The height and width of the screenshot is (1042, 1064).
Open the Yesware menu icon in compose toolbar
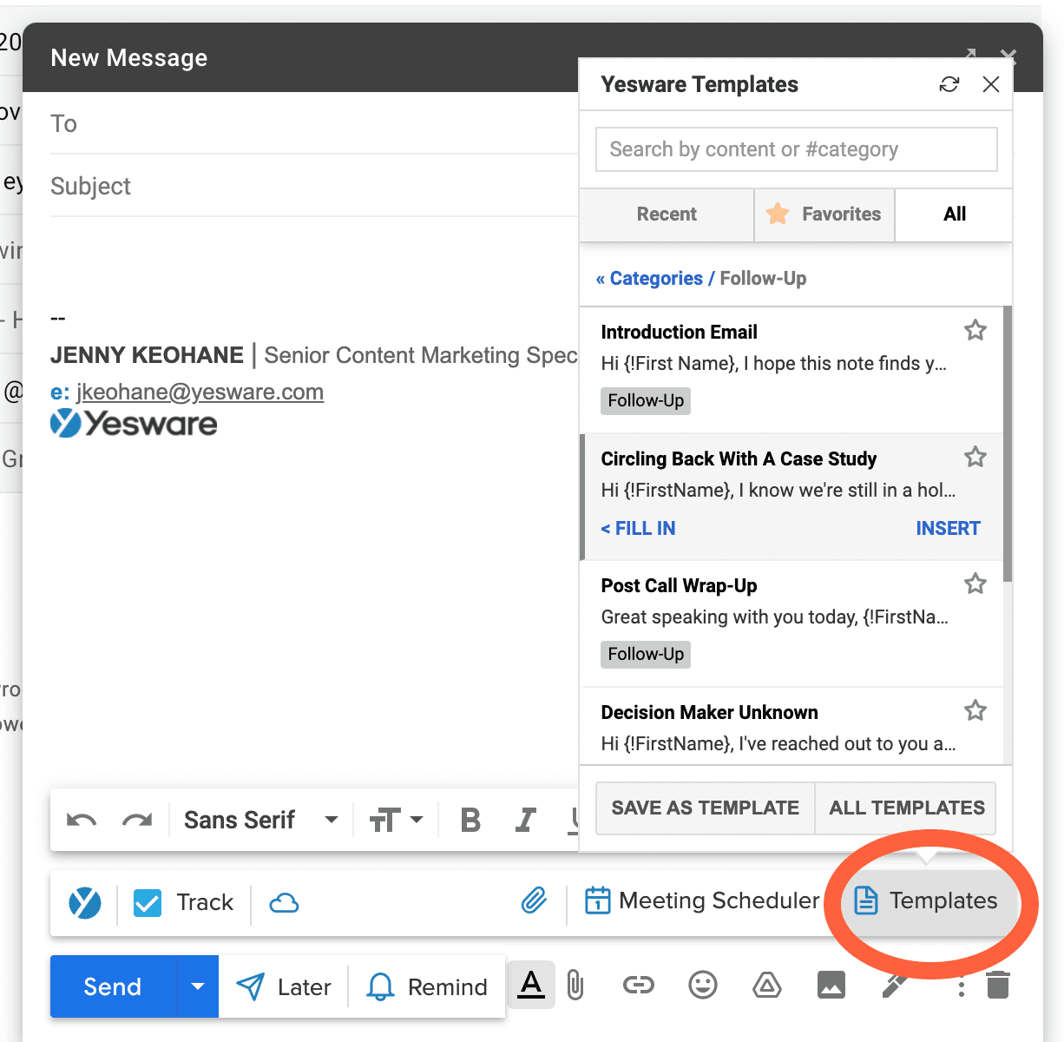click(84, 903)
